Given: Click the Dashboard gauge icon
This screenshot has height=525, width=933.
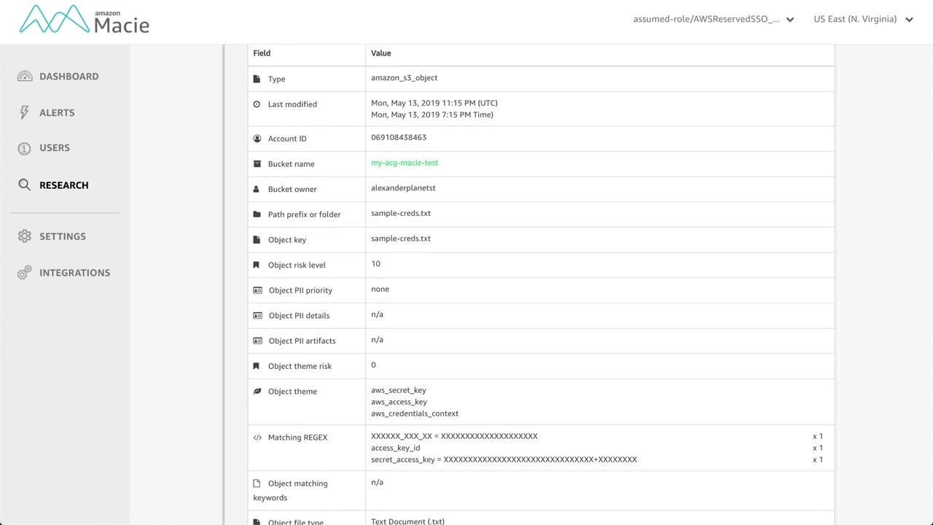Looking at the screenshot, I should (25, 77).
